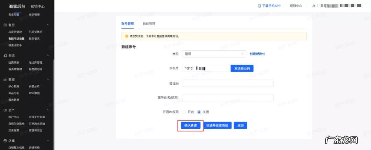Collapse the 资产 sidebar section
The width and height of the screenshot is (371, 150).
pos(47,110)
